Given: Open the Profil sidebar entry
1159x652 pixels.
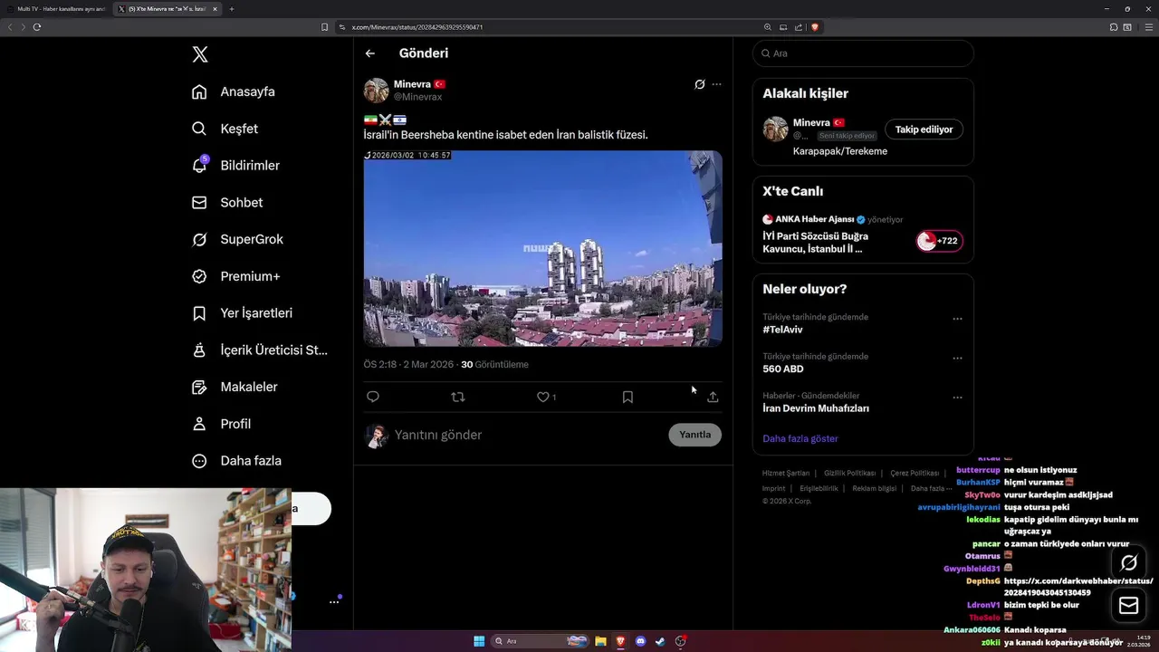Looking at the screenshot, I should [222, 424].
